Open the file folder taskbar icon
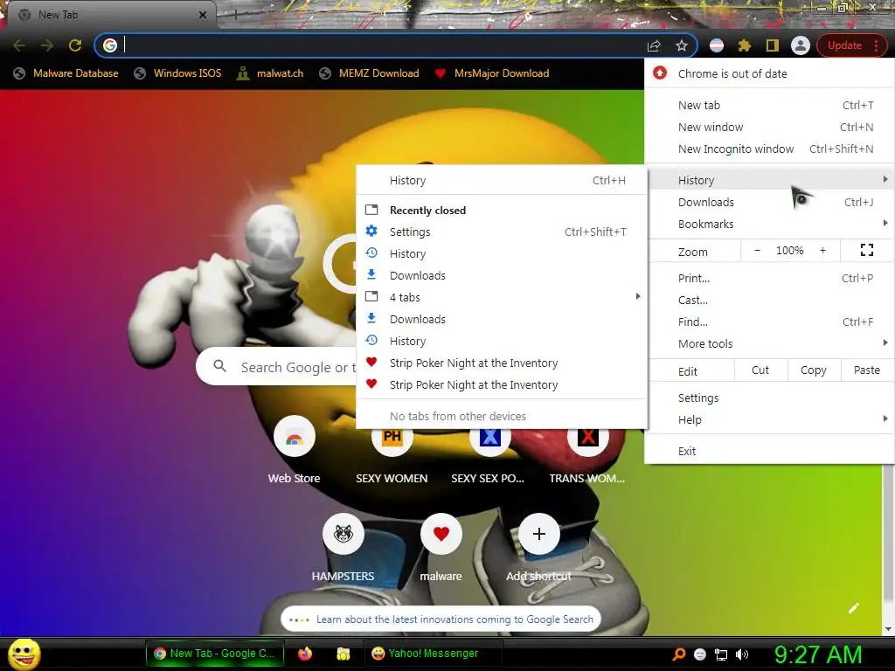Viewport: 895px width, 671px height. pyautogui.click(x=343, y=654)
